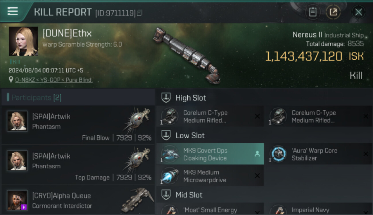Open the hamburger menu icon
Viewport: 373px width, 215px height.
(x=13, y=11)
